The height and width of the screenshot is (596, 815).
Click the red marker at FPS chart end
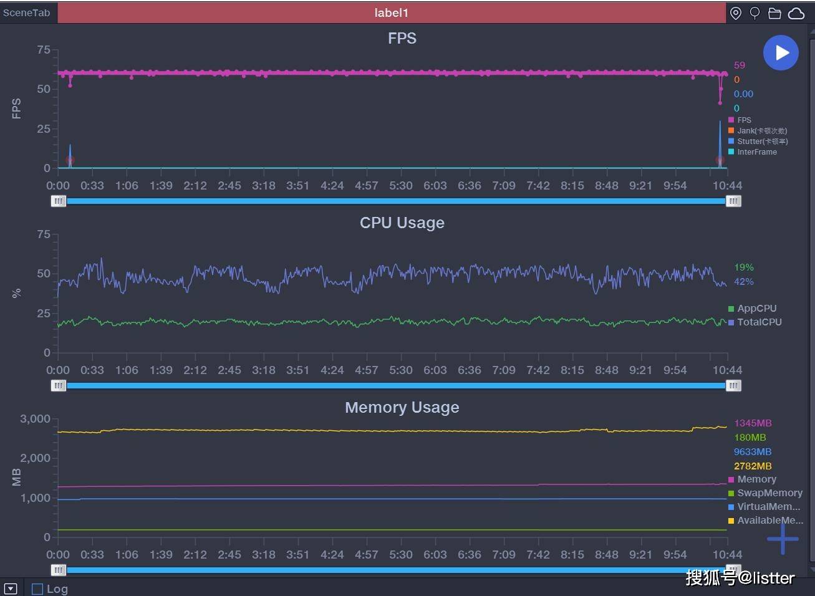coord(720,160)
